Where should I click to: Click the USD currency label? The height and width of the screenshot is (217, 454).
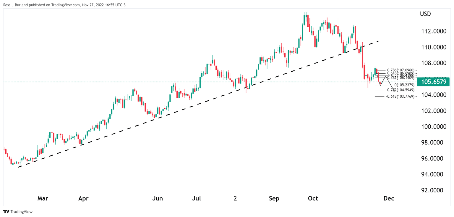[425, 14]
